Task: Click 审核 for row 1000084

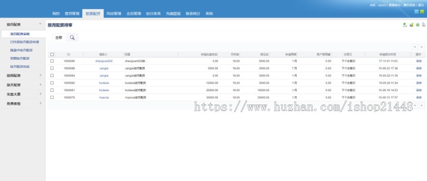Action: pyautogui.click(x=418, y=76)
